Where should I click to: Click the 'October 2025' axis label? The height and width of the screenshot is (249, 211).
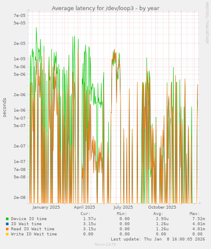(x=162, y=207)
